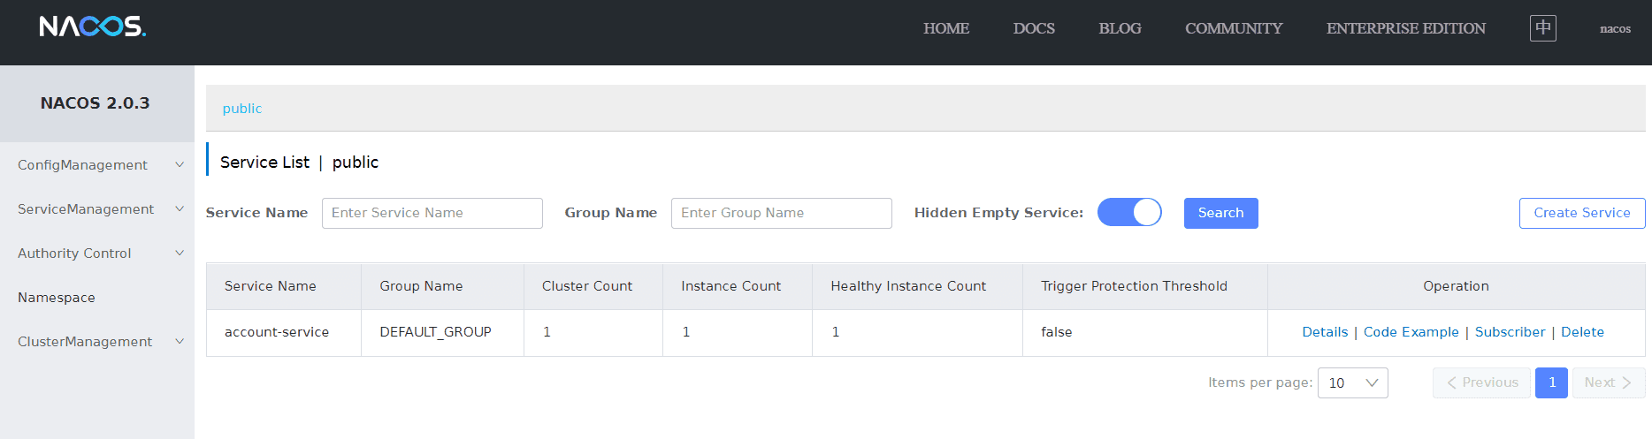Screen dimensions: 1652x439
Task: Open the nacos user menu
Action: pos(1615,28)
